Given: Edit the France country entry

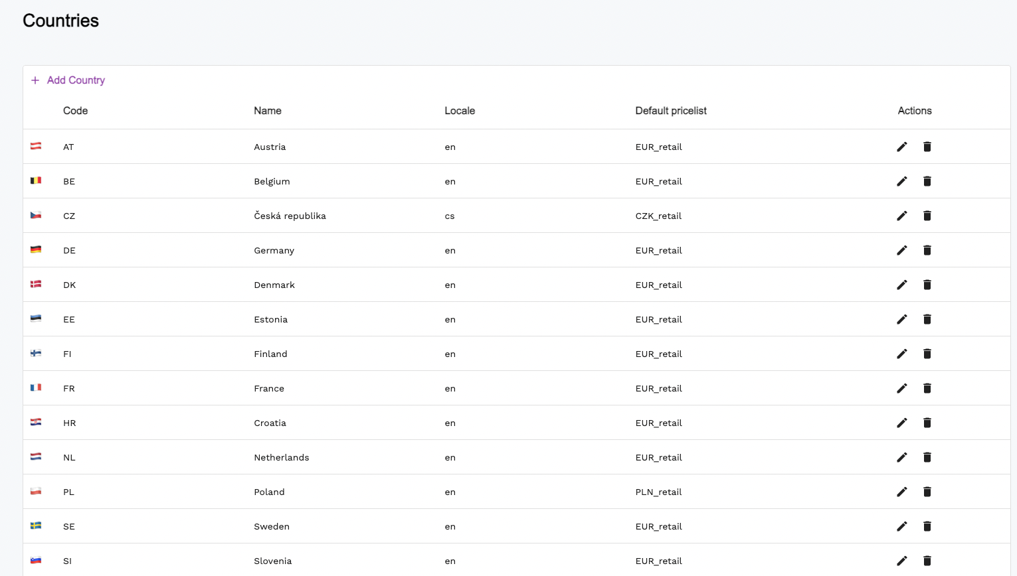Looking at the screenshot, I should pos(901,388).
